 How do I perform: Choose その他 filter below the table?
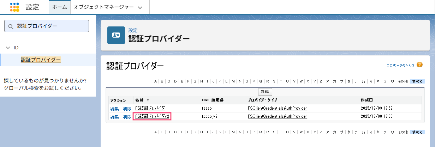click(403, 132)
